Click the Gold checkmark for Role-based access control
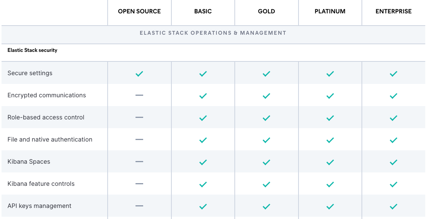Viewport: 426px width, 219px height. tap(266, 118)
